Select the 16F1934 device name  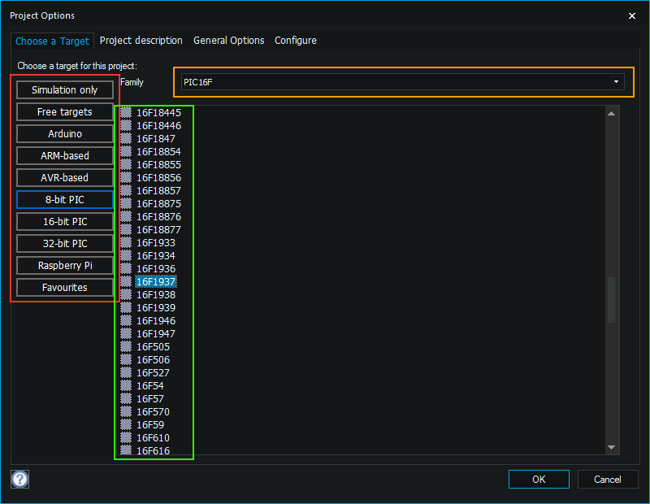pos(156,255)
